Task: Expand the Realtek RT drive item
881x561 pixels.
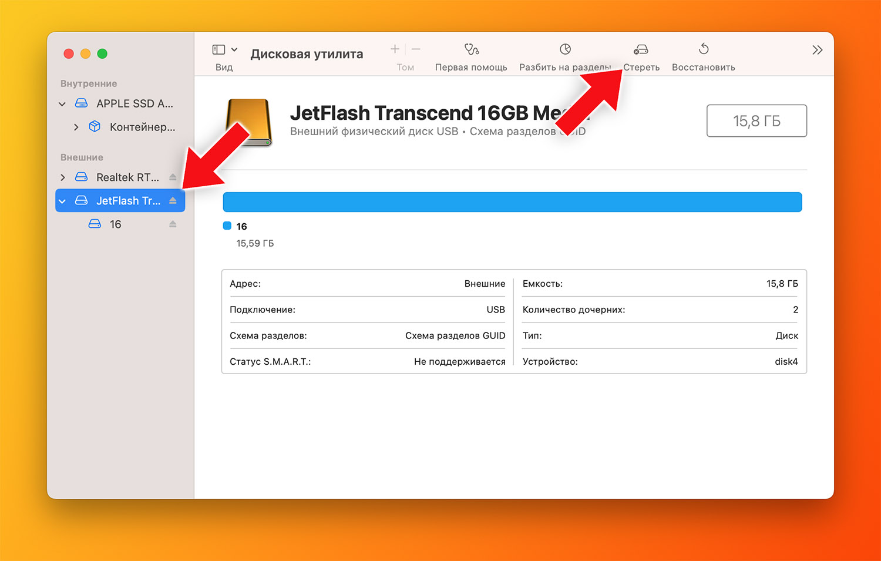Action: [63, 177]
